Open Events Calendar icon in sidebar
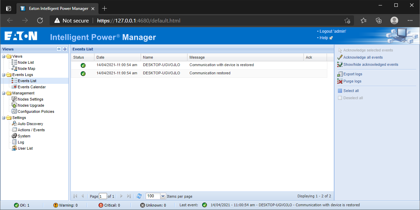The height and width of the screenshot is (210, 420). [14, 87]
